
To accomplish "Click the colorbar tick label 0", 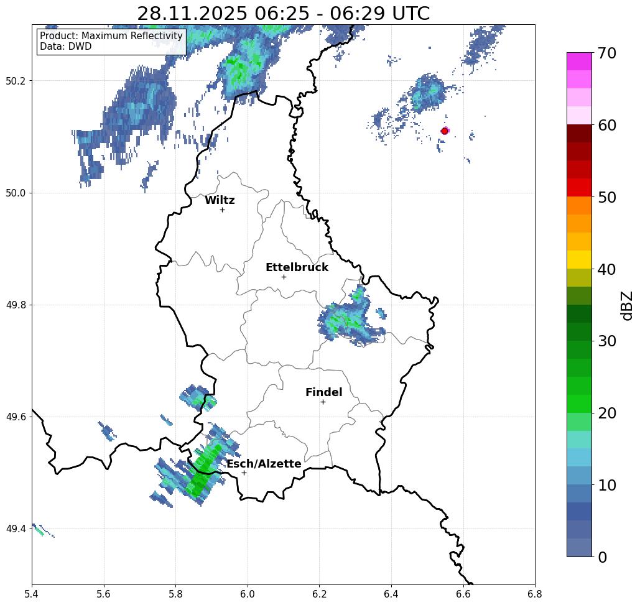I will (x=602, y=557).
